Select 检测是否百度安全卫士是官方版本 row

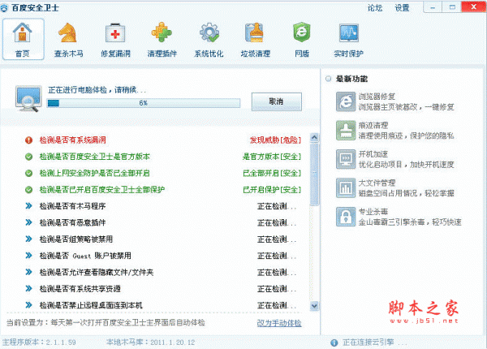coord(95,157)
